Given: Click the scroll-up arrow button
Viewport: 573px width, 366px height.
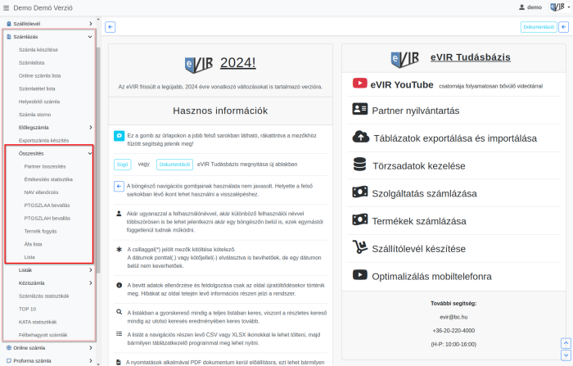Looking at the screenshot, I should pos(566,343).
